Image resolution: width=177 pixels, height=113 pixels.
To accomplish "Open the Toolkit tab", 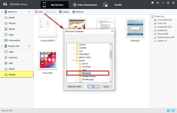I will (113, 5).
